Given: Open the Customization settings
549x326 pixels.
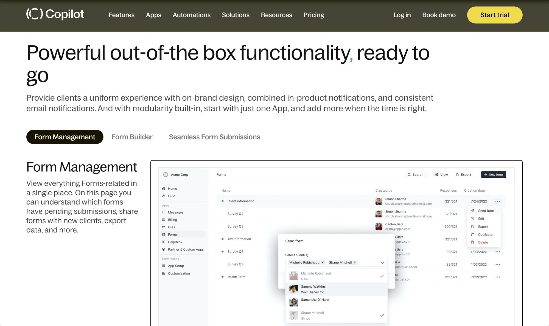Looking at the screenshot, I should tap(179, 273).
